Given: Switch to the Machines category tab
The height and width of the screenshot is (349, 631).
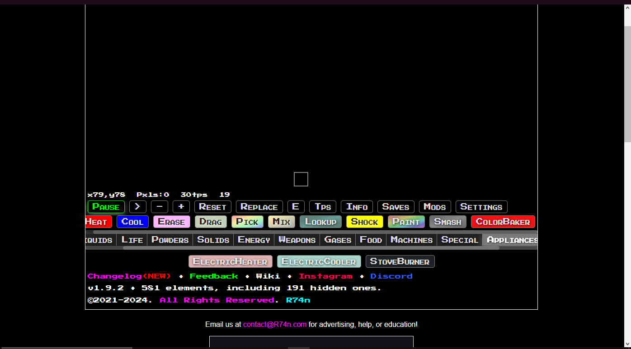Looking at the screenshot, I should 412,240.
